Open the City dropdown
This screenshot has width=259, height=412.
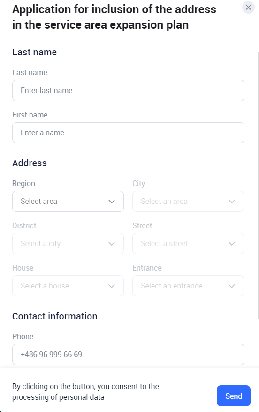(x=188, y=201)
